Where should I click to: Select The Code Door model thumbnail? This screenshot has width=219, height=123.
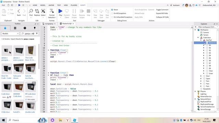point(30,50)
